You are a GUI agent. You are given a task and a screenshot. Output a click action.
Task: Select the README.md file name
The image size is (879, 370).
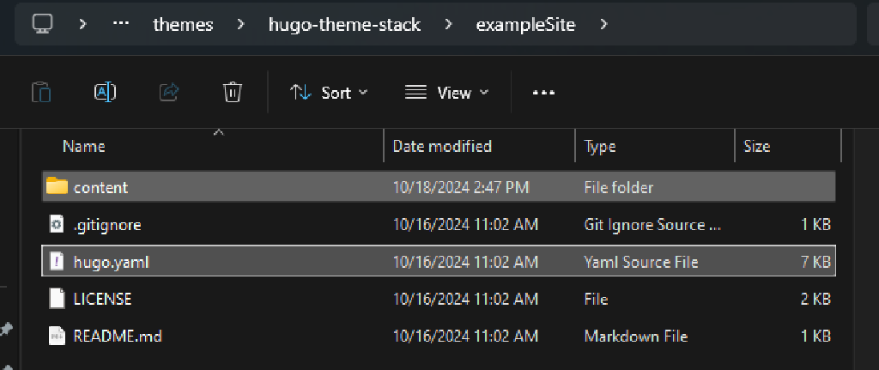coord(118,336)
